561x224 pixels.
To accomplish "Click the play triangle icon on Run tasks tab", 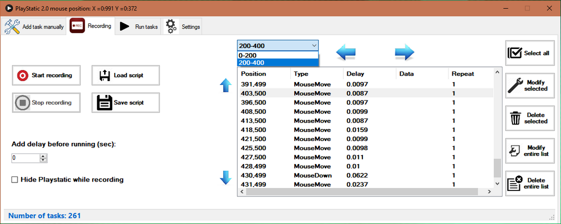I will (x=125, y=26).
